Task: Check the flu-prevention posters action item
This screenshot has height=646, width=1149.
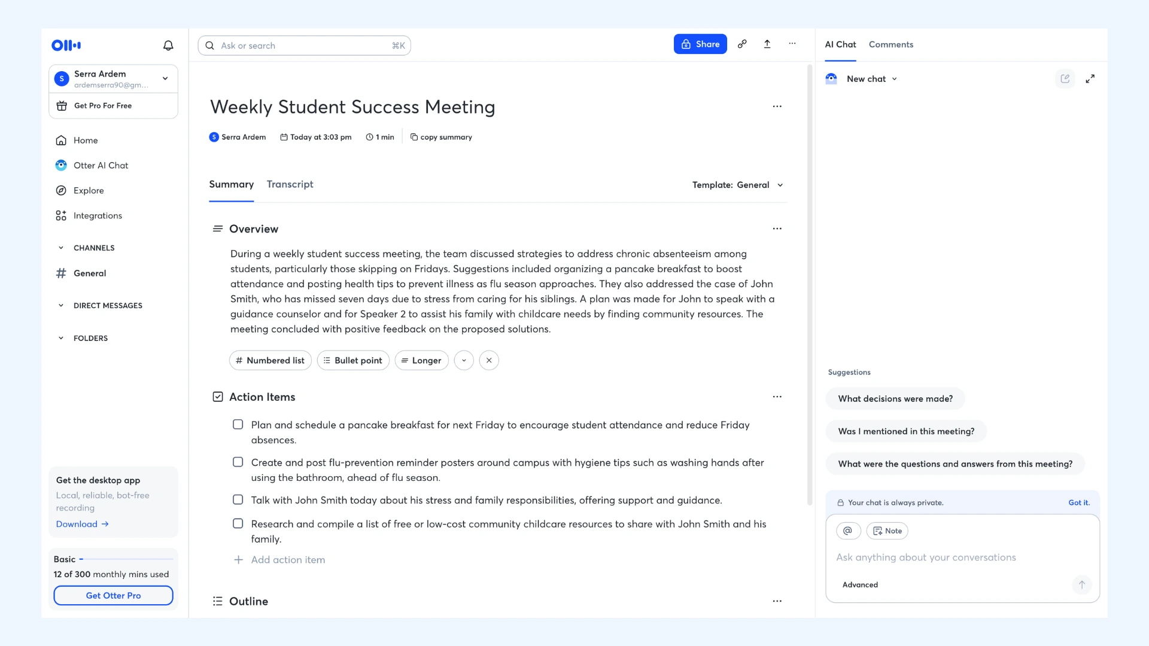Action: pyautogui.click(x=238, y=462)
